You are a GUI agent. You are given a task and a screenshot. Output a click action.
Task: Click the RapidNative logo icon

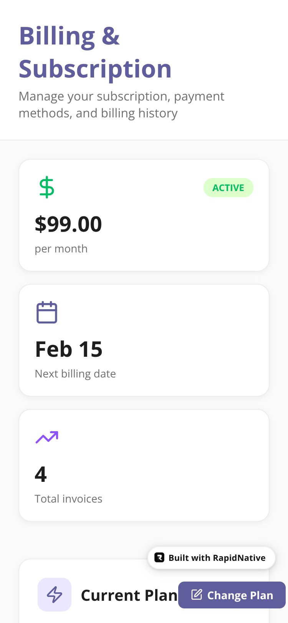[159, 557]
